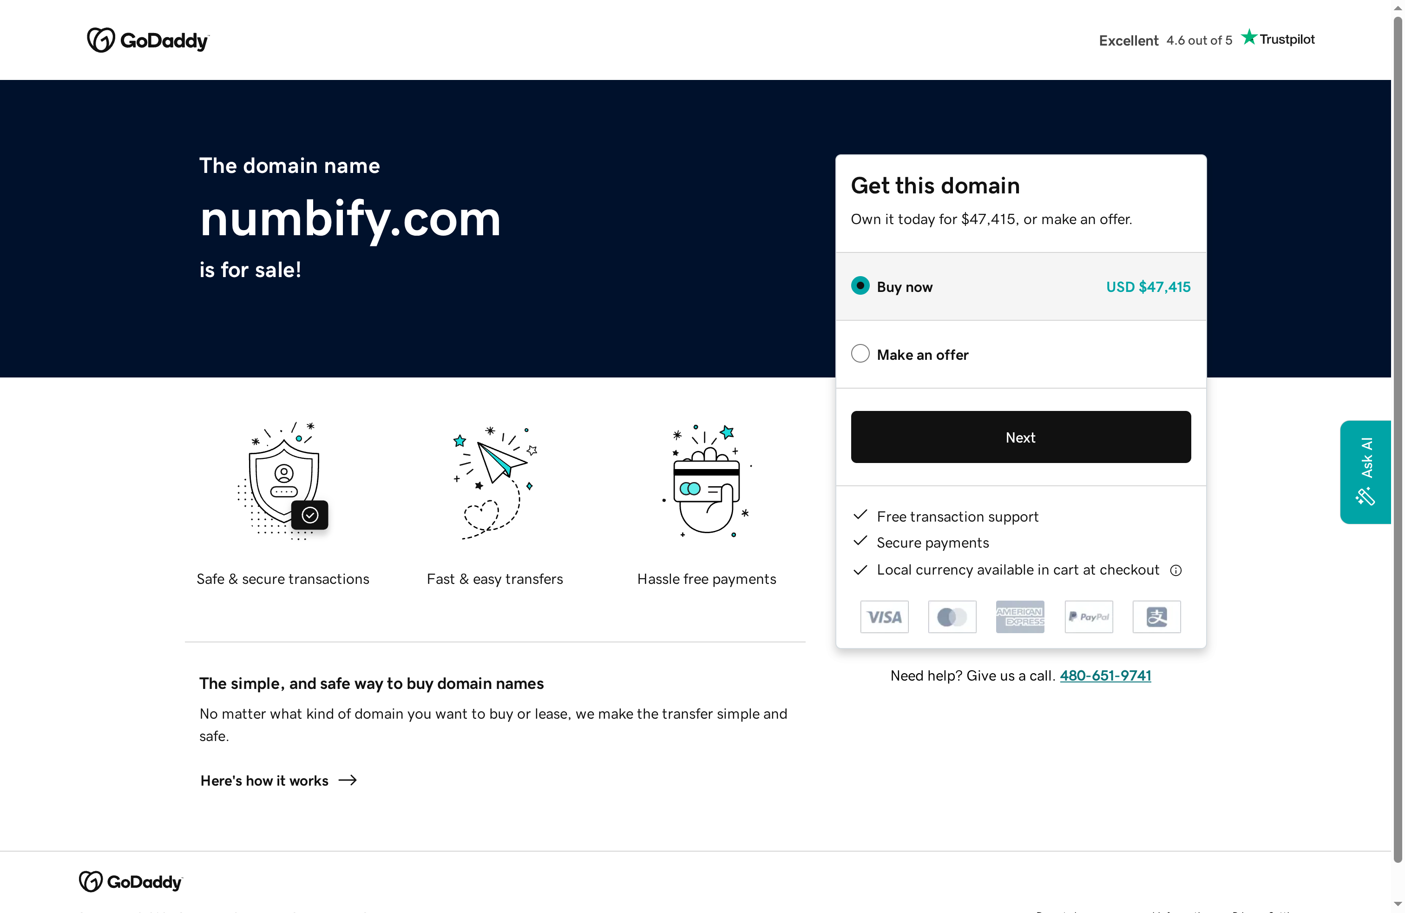Viewport: 1405px width, 913px height.
Task: Select the American Express payment icon
Action: [1020, 616]
